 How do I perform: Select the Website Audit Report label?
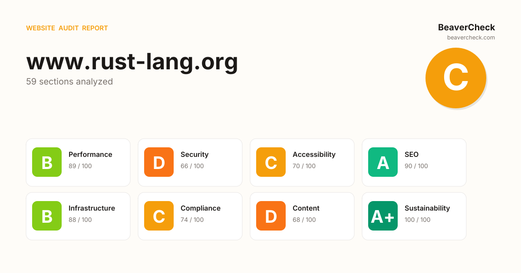pos(67,28)
